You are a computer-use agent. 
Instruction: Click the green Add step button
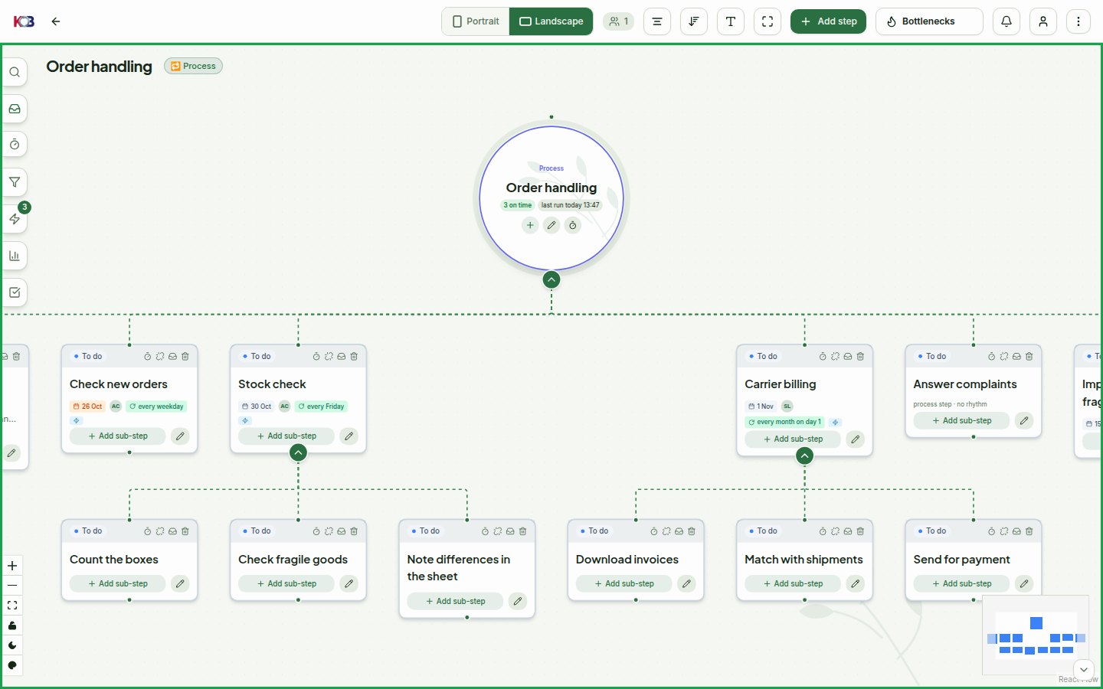pyautogui.click(x=829, y=21)
